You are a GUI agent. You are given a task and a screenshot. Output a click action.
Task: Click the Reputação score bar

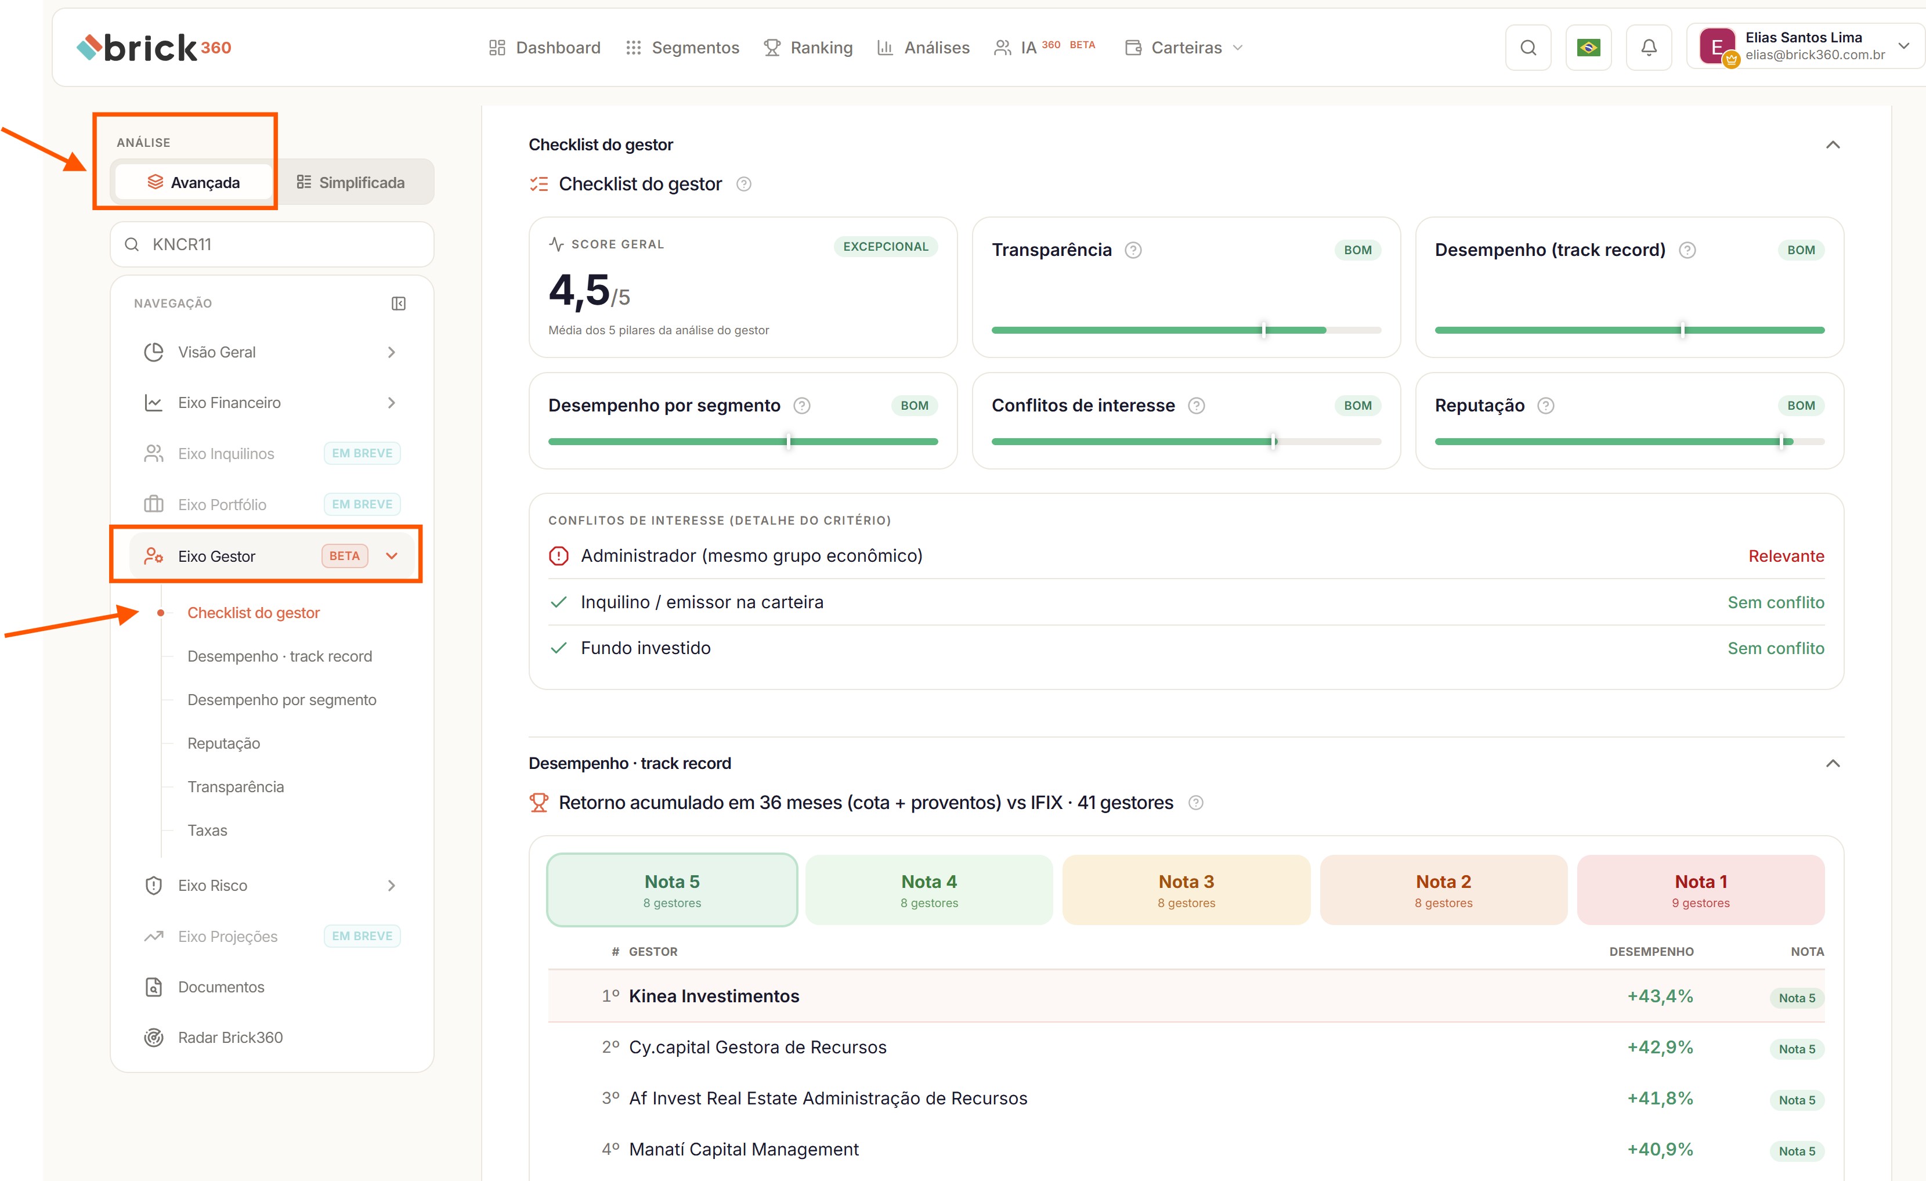[x=1629, y=442]
